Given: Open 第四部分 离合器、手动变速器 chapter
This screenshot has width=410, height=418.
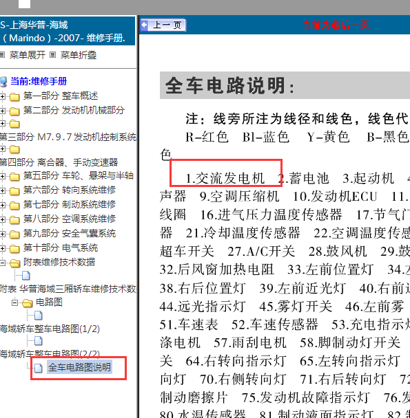Looking at the screenshot, I should tap(59, 162).
